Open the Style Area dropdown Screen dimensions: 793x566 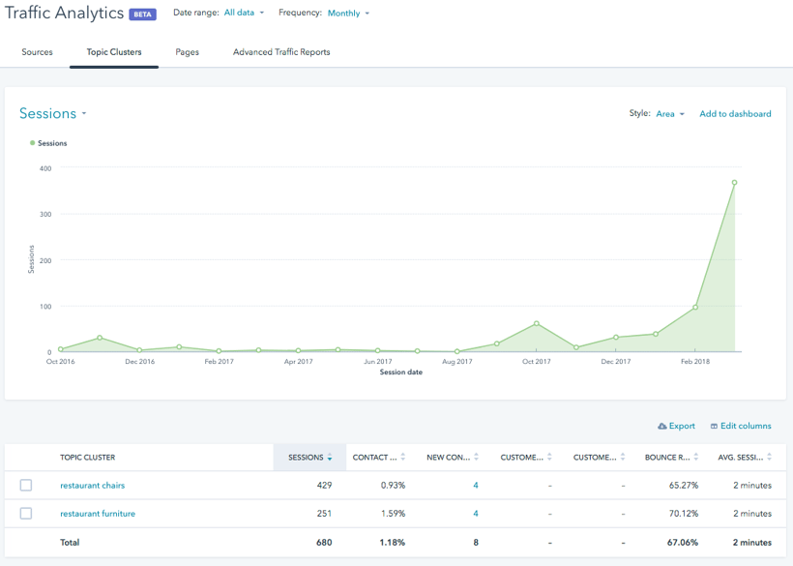coord(670,114)
